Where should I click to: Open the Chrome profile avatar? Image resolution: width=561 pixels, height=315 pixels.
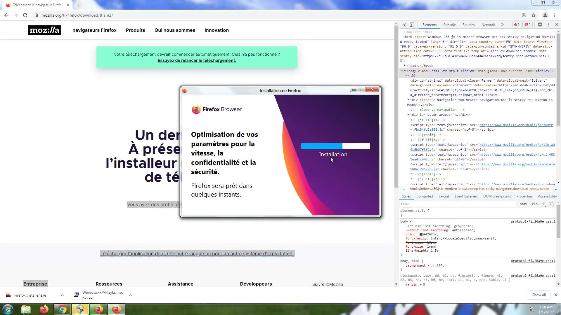point(545,15)
